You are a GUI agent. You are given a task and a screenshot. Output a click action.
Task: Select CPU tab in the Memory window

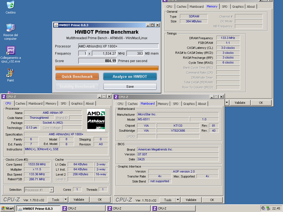click(169, 7)
